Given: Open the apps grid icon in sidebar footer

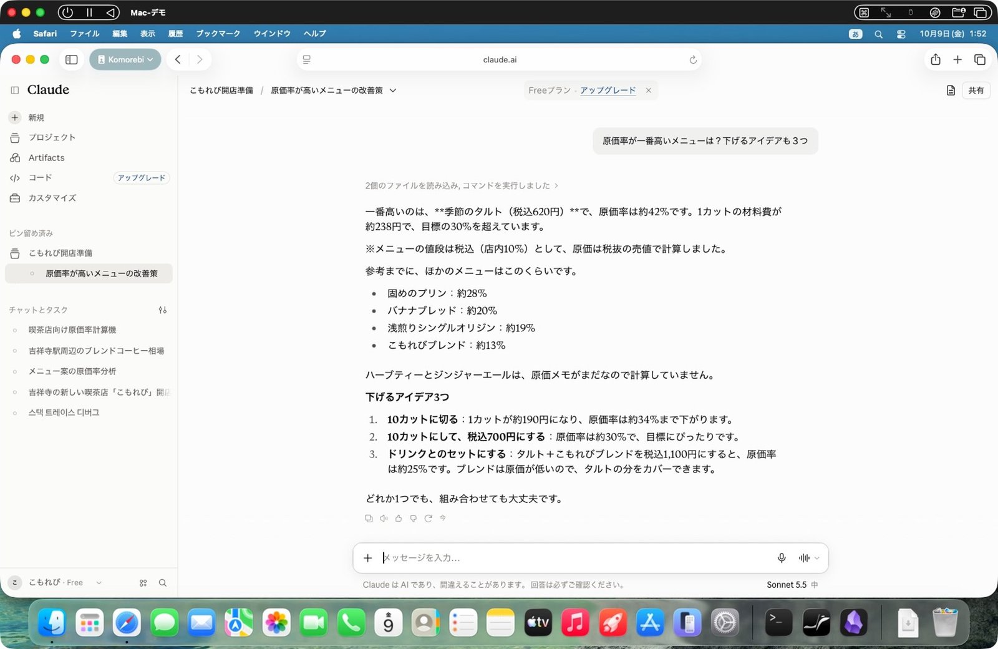Looking at the screenshot, I should pyautogui.click(x=143, y=583).
